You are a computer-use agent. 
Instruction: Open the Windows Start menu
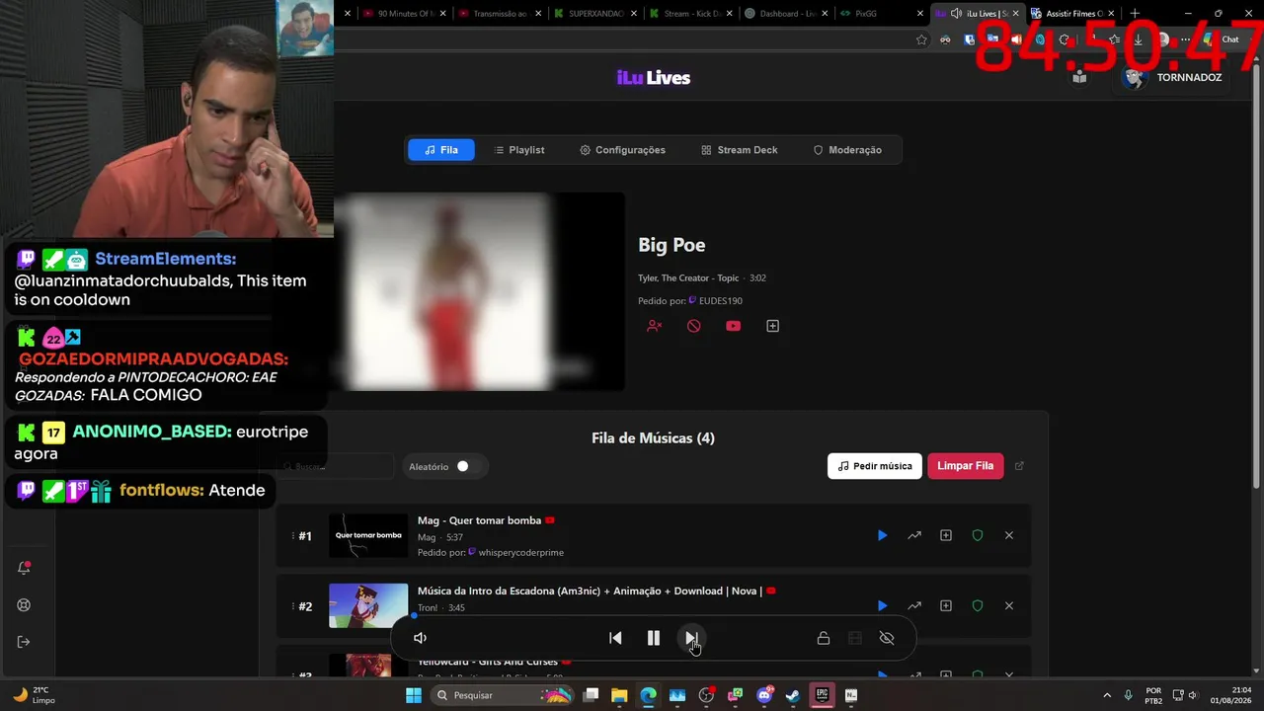[x=414, y=695]
